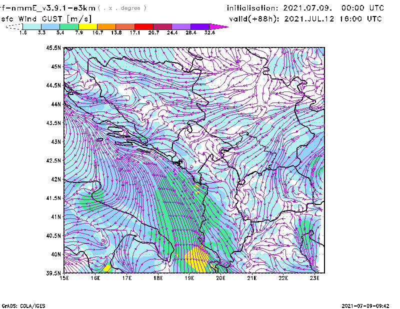Select the green 5.4–7.9 legend swatch
The height and width of the screenshot is (309, 400).
coord(69,26)
